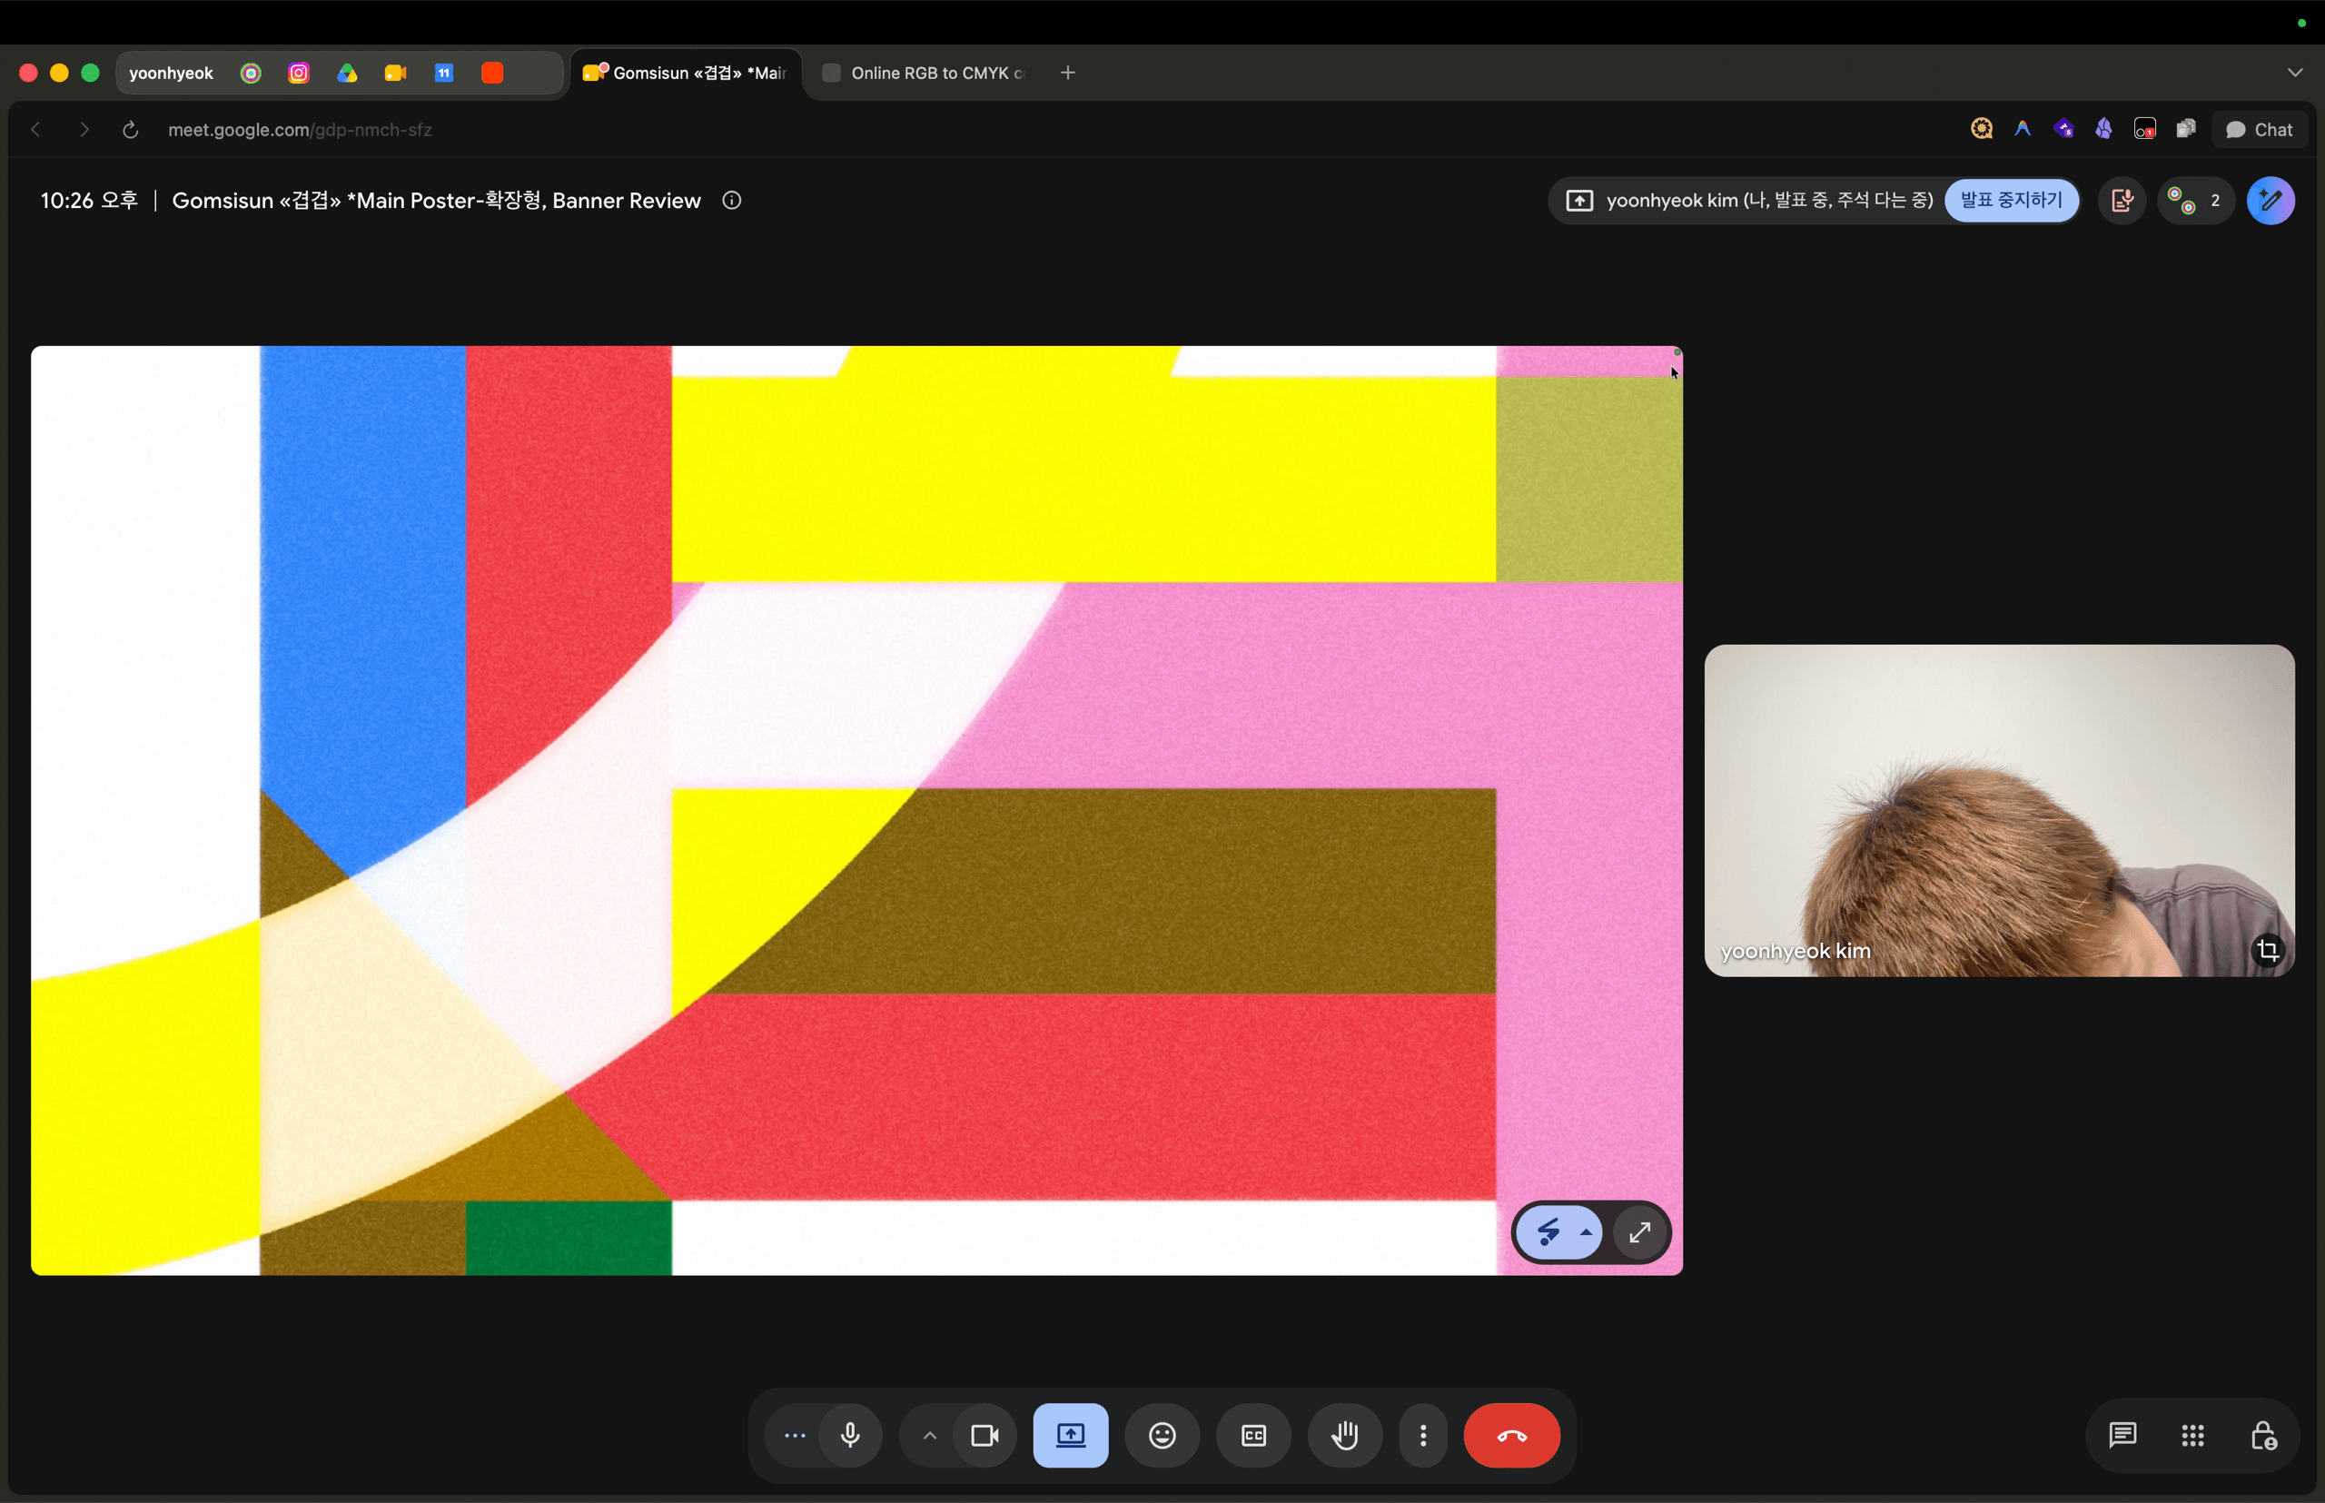Select yoonhyeok kim's video tile

pos(1999,810)
